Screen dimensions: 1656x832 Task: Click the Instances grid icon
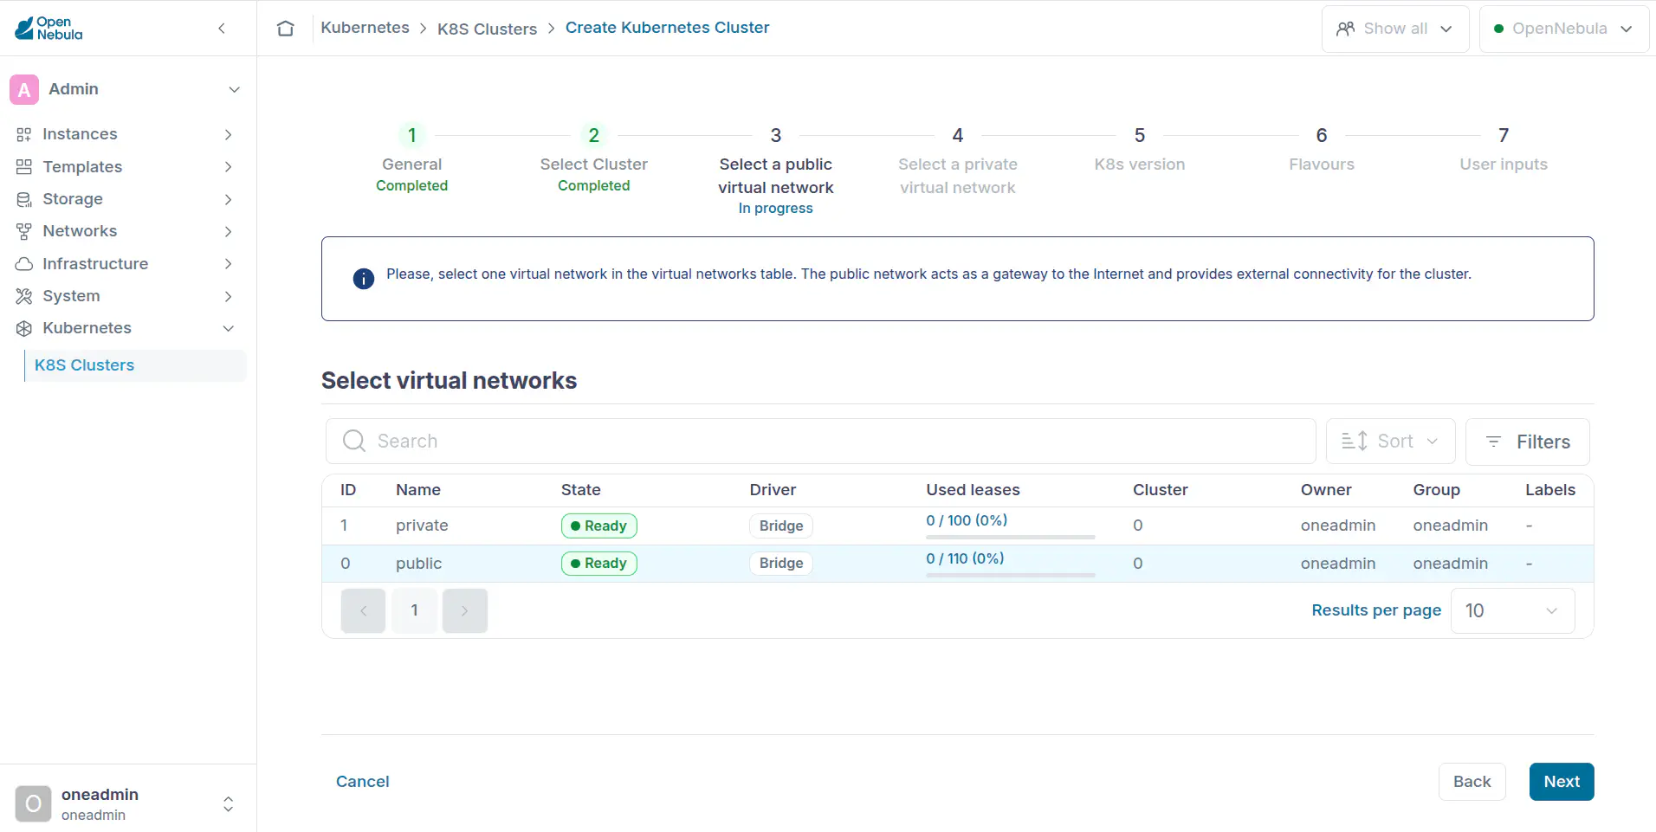click(x=24, y=134)
